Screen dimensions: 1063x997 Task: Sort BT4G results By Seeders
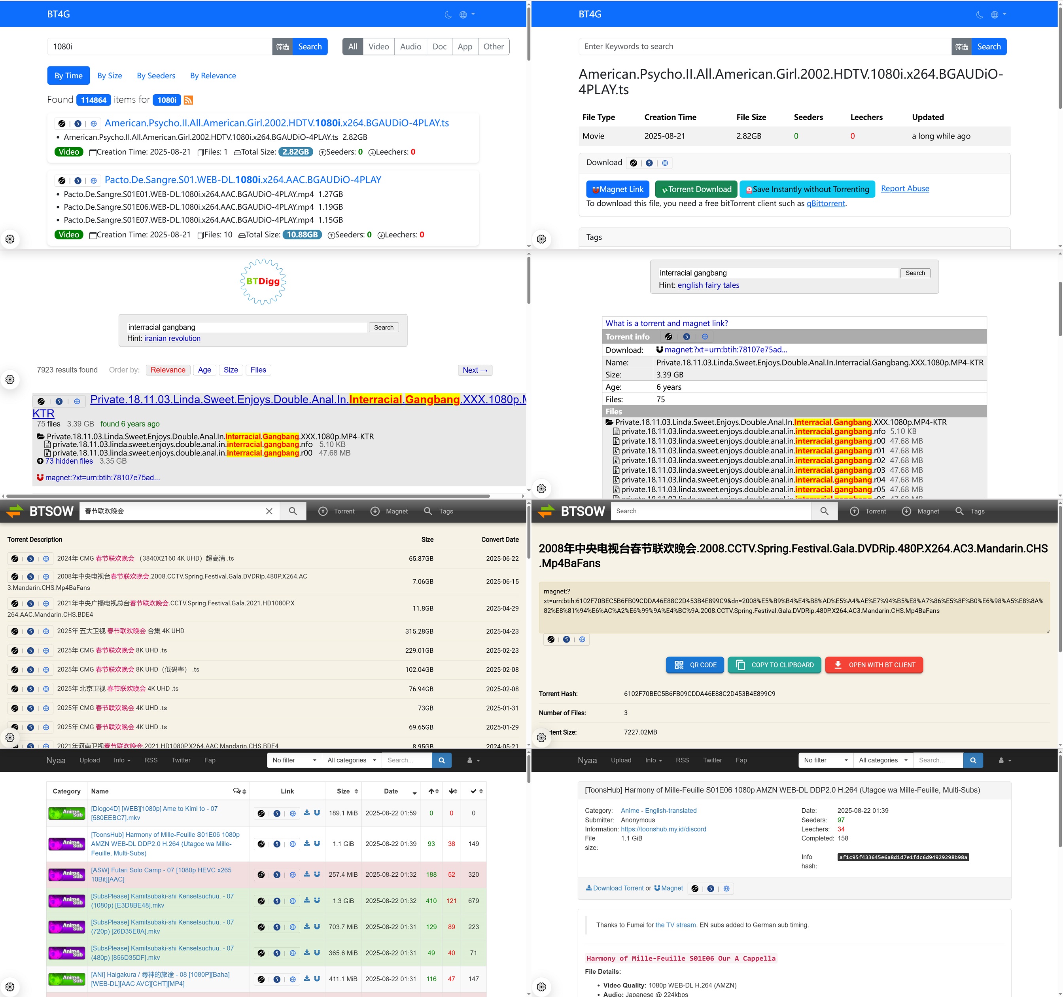pos(155,76)
